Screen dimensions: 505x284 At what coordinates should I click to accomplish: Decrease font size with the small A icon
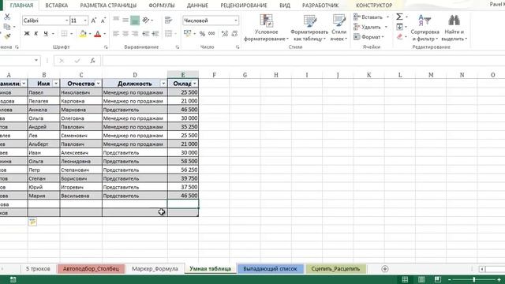[103, 21]
